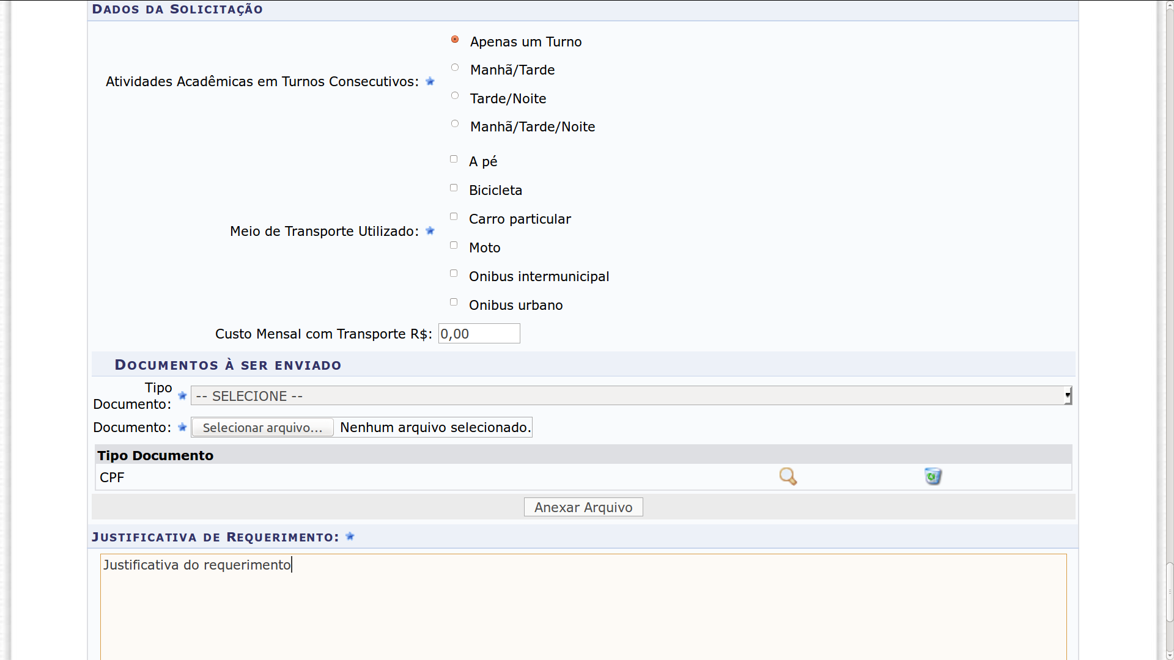Click the page vertical scrollbar thumb
This screenshot has height=660, width=1174.
click(1169, 592)
